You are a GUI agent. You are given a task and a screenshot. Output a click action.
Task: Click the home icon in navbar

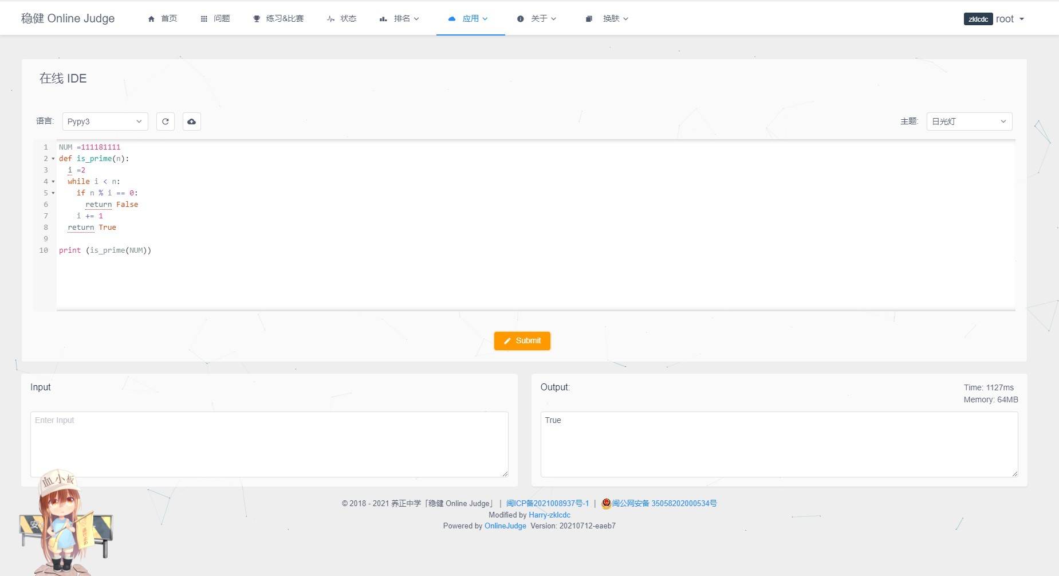[x=151, y=19]
